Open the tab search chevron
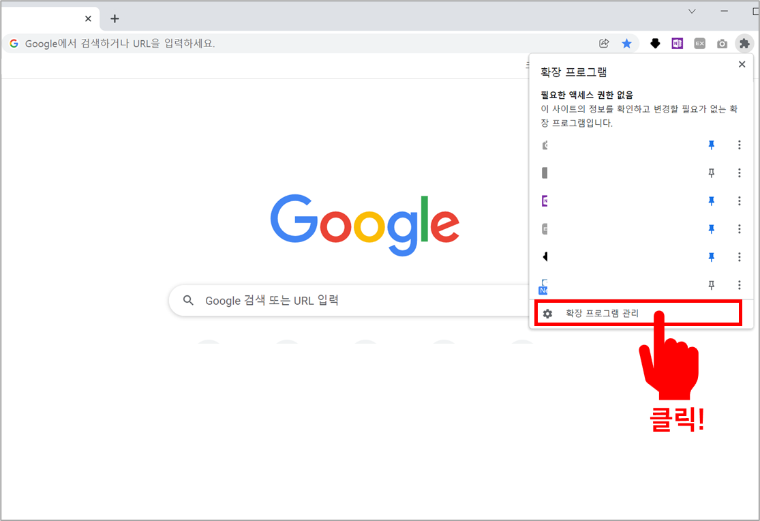This screenshot has height=521, width=760. pos(692,11)
